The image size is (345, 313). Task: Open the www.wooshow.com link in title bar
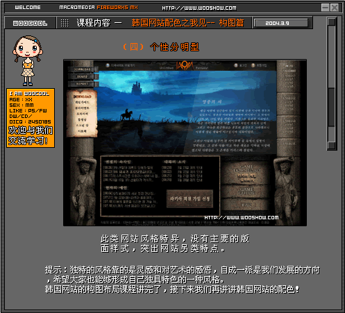pos(199,8)
